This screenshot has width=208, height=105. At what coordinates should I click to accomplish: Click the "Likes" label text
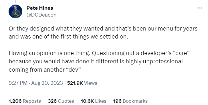pos(101,101)
